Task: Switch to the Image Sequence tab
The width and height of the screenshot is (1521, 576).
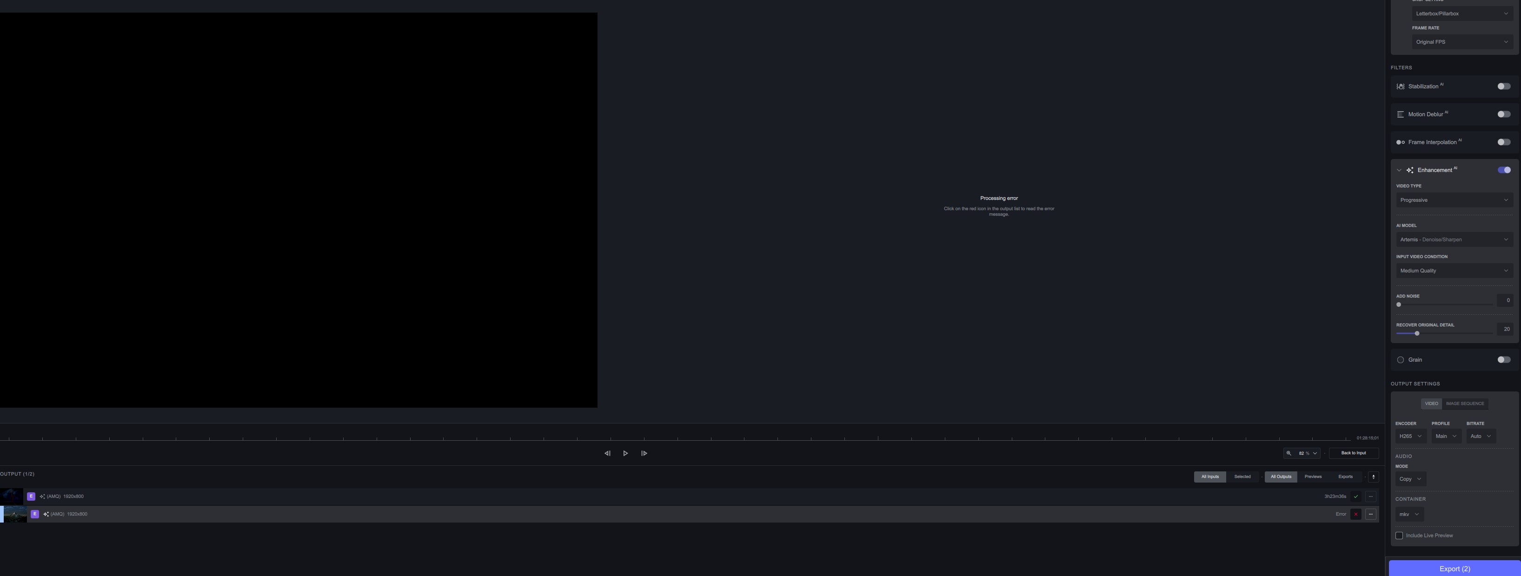Action: (x=1464, y=404)
